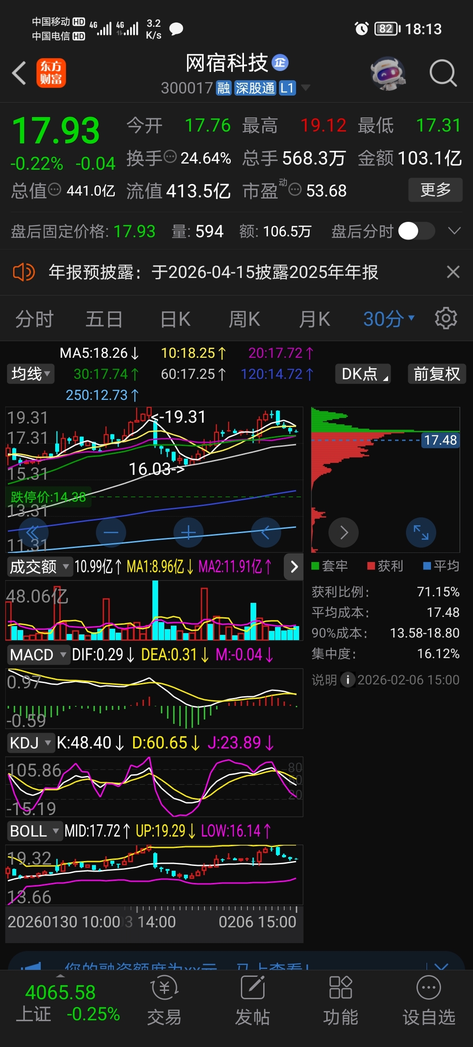Tap the double-left rewind chart button
The height and width of the screenshot is (1047, 473).
(x=33, y=532)
